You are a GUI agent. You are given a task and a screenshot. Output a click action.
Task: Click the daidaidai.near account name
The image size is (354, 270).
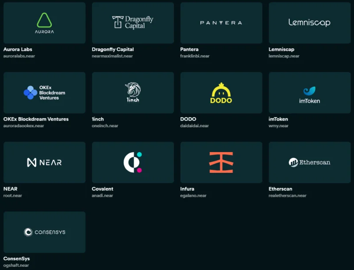[194, 126]
